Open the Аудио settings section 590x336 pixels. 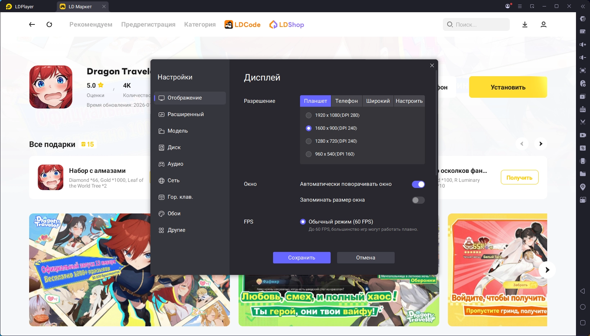pos(190,164)
